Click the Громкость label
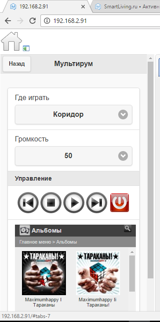 tap(32, 139)
